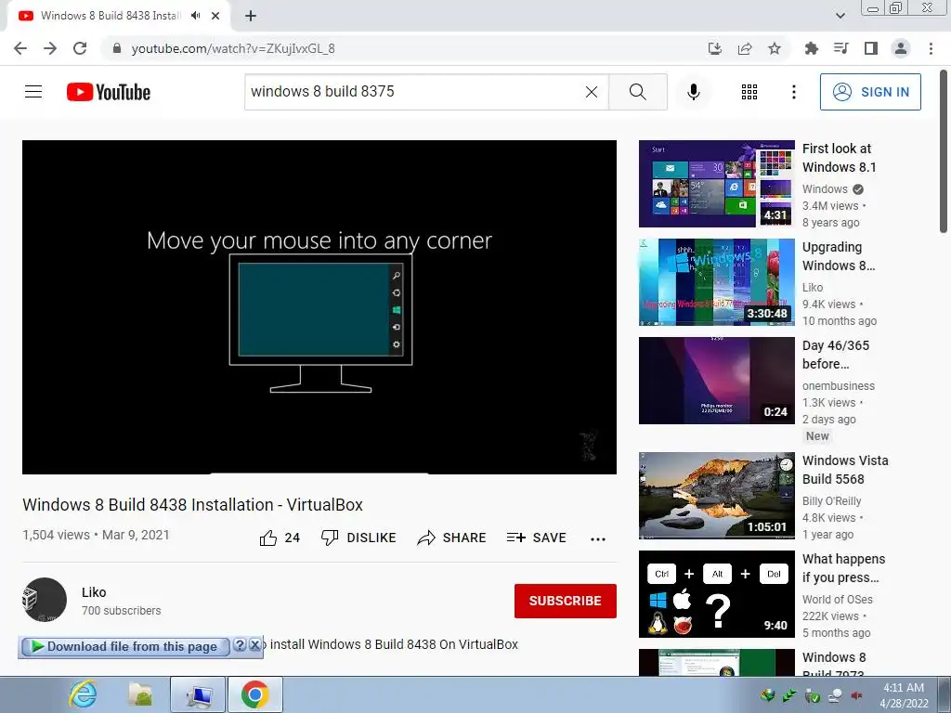Click title 'First look at Windows 8.1'
The width and height of the screenshot is (951, 713).
(839, 158)
